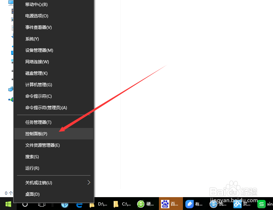Click the Windows Start button
The width and height of the screenshot is (273, 210).
[x=8, y=204]
